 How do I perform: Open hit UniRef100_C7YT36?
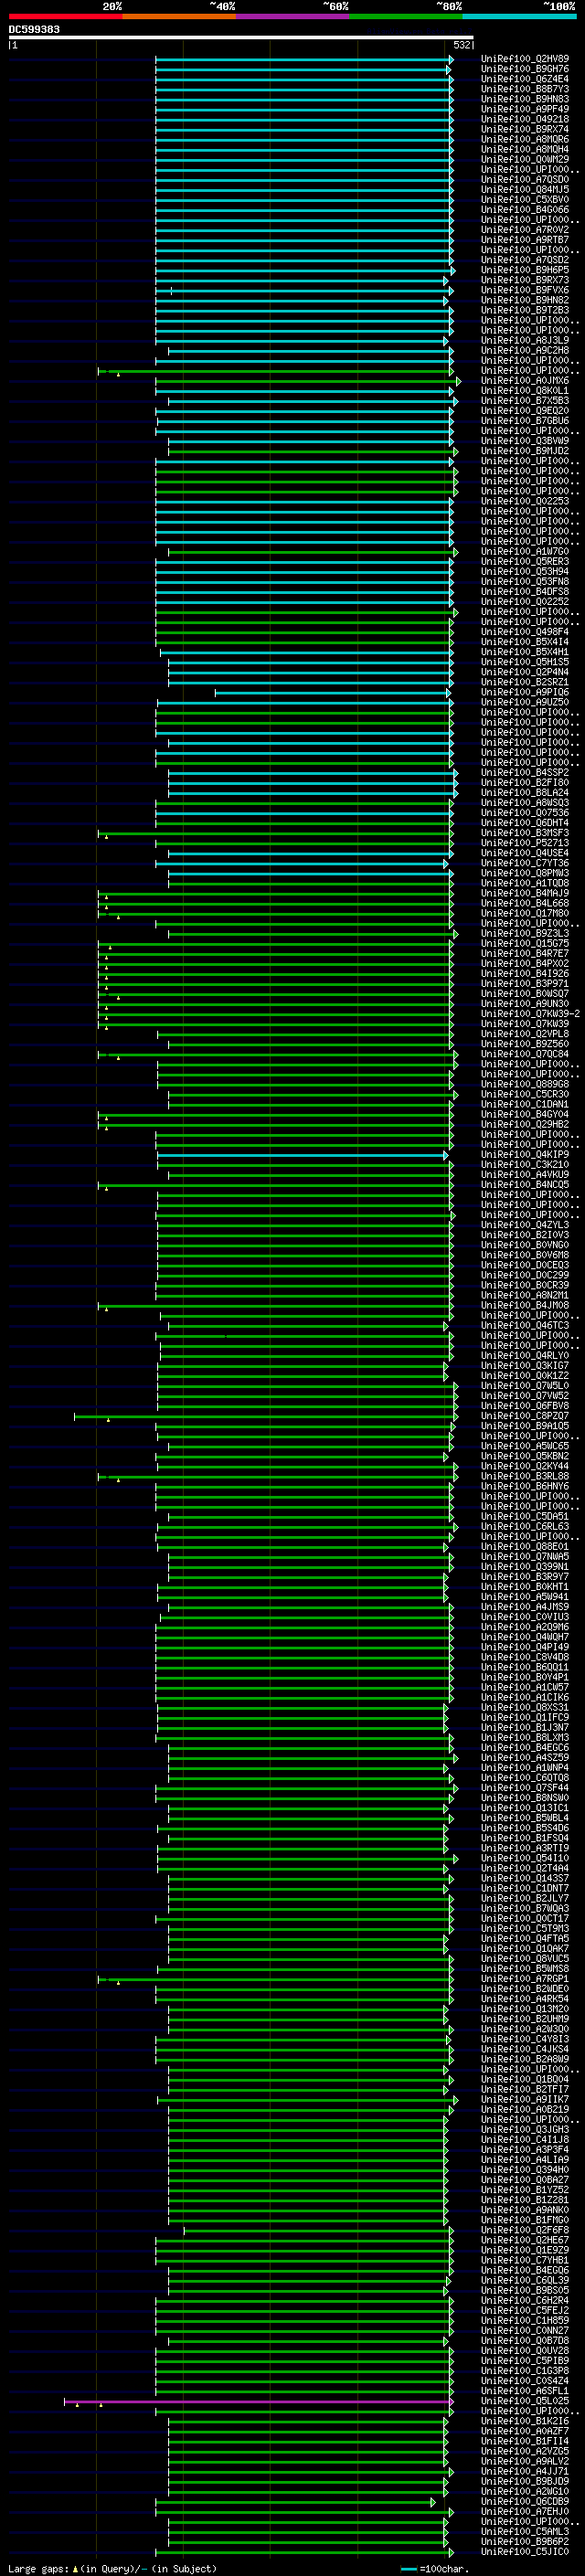click(x=525, y=863)
